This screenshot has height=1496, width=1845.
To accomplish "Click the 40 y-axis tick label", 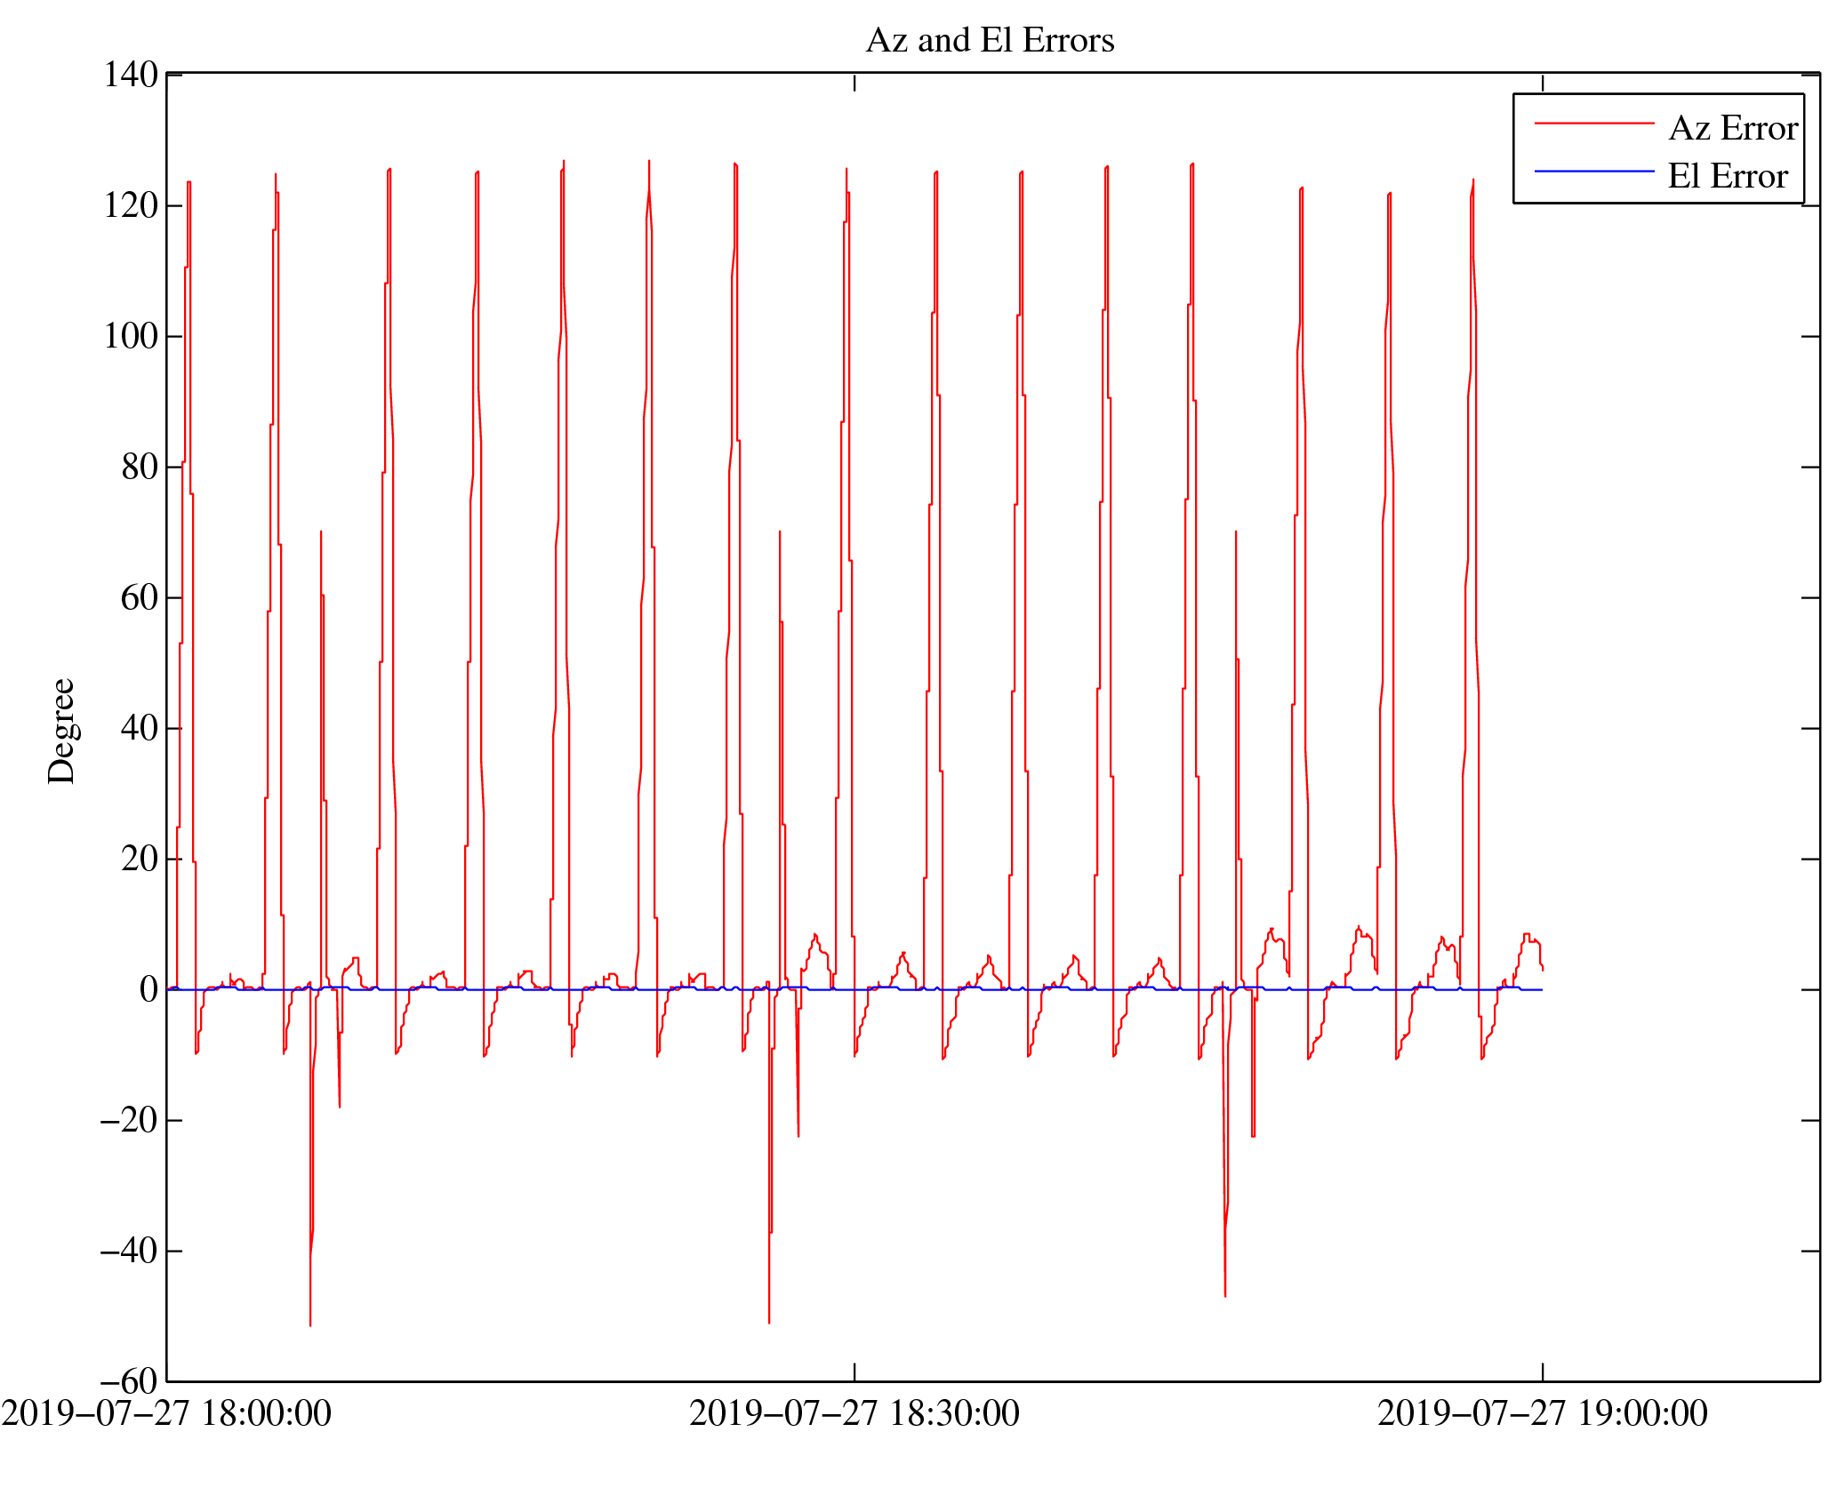I will click(x=140, y=728).
